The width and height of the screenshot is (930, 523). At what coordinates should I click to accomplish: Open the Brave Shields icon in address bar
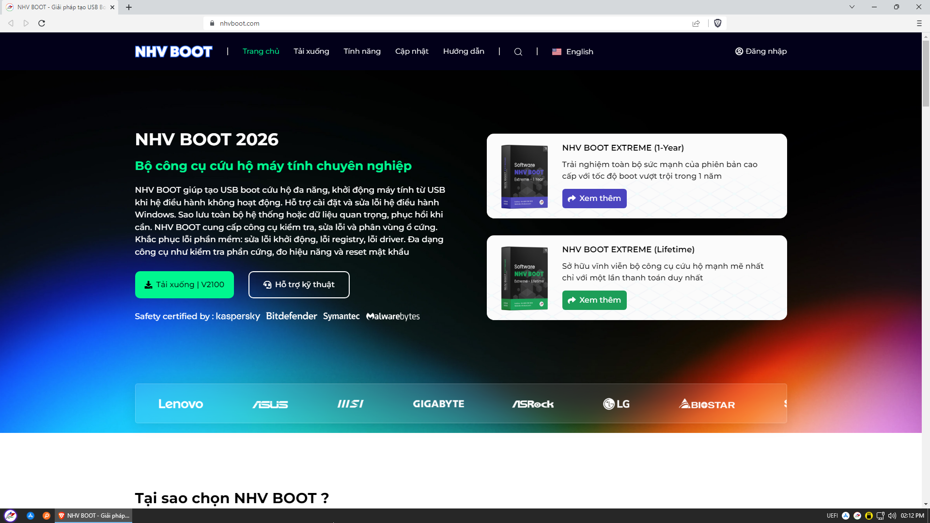click(x=718, y=23)
